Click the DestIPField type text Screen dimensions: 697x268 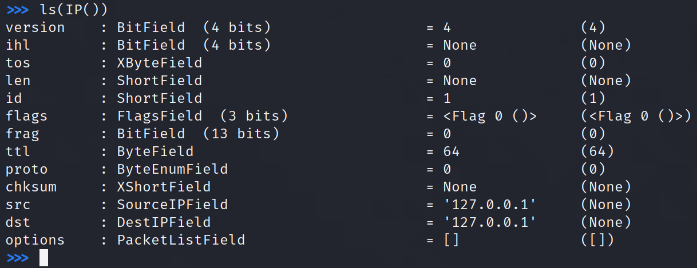(164, 222)
